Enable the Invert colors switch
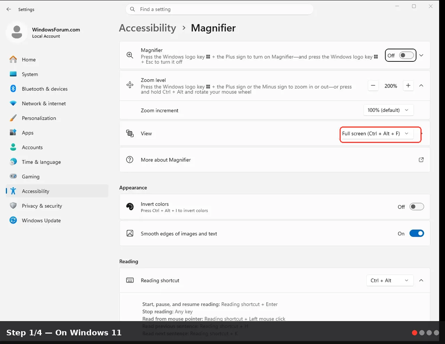 [416, 207]
